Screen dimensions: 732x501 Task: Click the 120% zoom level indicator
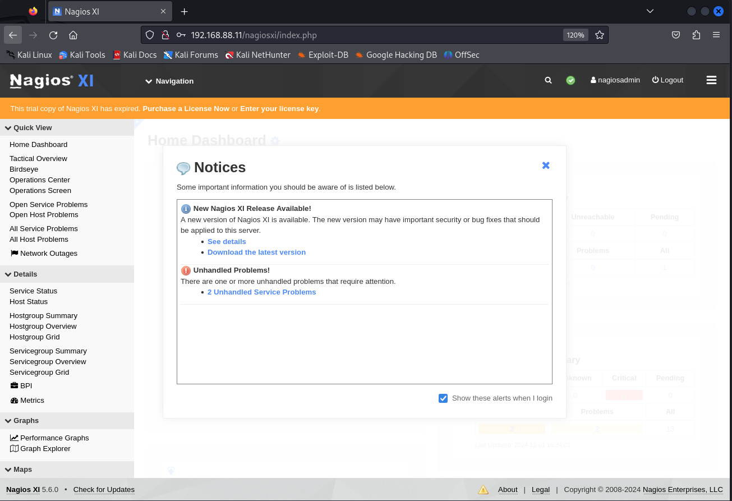[575, 35]
